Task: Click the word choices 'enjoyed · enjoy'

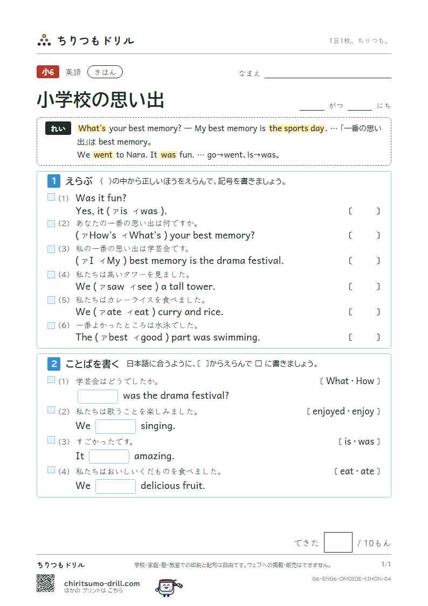Action: pyautogui.click(x=343, y=412)
